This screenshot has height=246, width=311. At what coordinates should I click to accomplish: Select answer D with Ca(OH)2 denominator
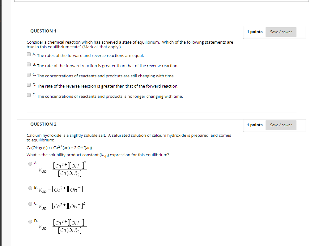pyautogui.click(x=30, y=221)
